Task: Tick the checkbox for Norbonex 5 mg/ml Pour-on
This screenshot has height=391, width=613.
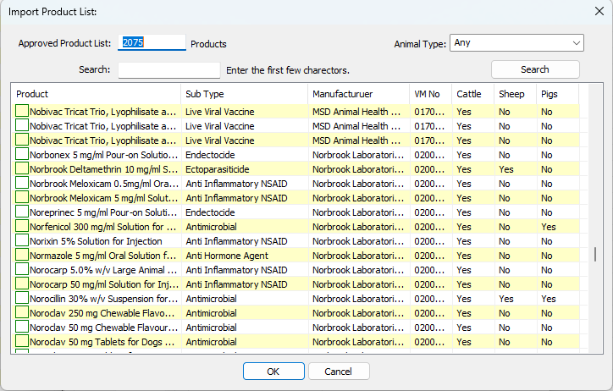Action: 22,154
